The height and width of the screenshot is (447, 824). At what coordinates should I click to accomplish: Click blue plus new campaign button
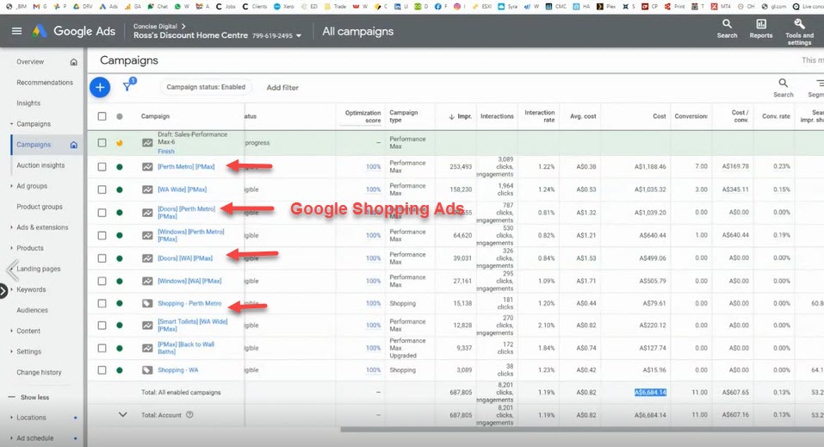click(x=100, y=87)
